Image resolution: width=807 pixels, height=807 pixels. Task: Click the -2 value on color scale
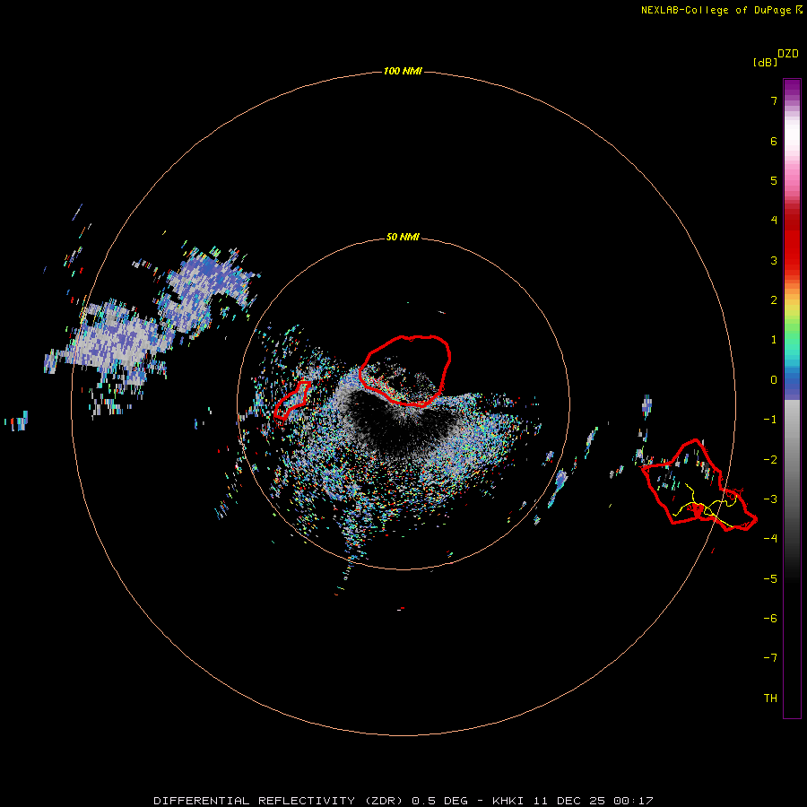770,460
